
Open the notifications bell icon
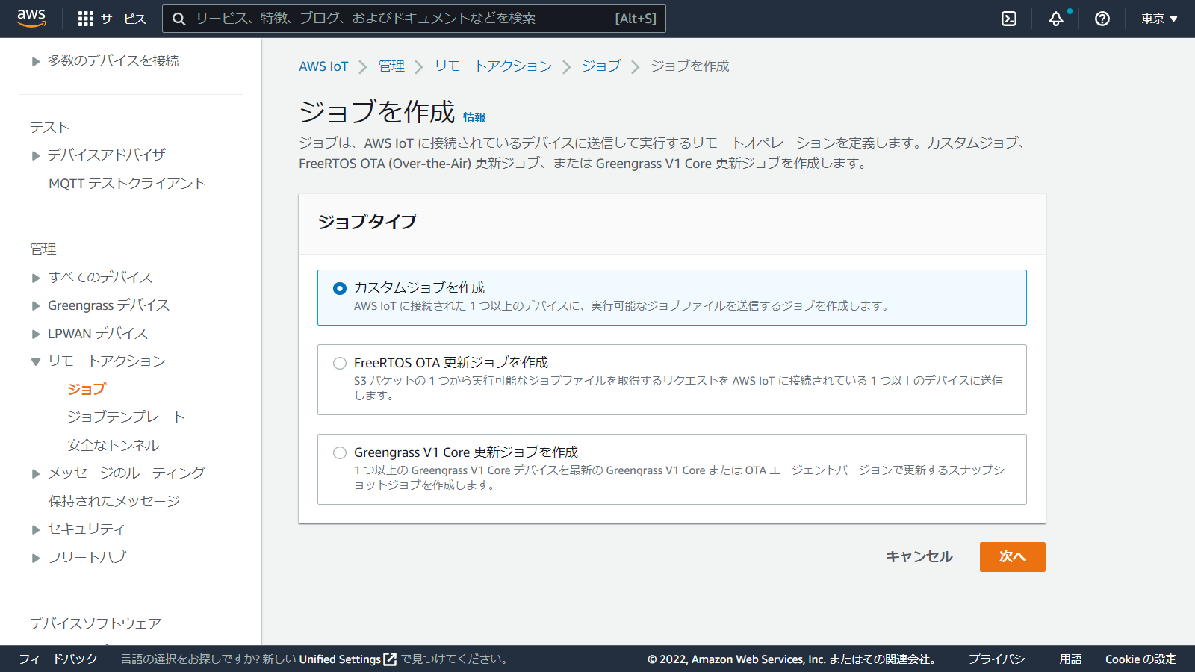(x=1055, y=19)
